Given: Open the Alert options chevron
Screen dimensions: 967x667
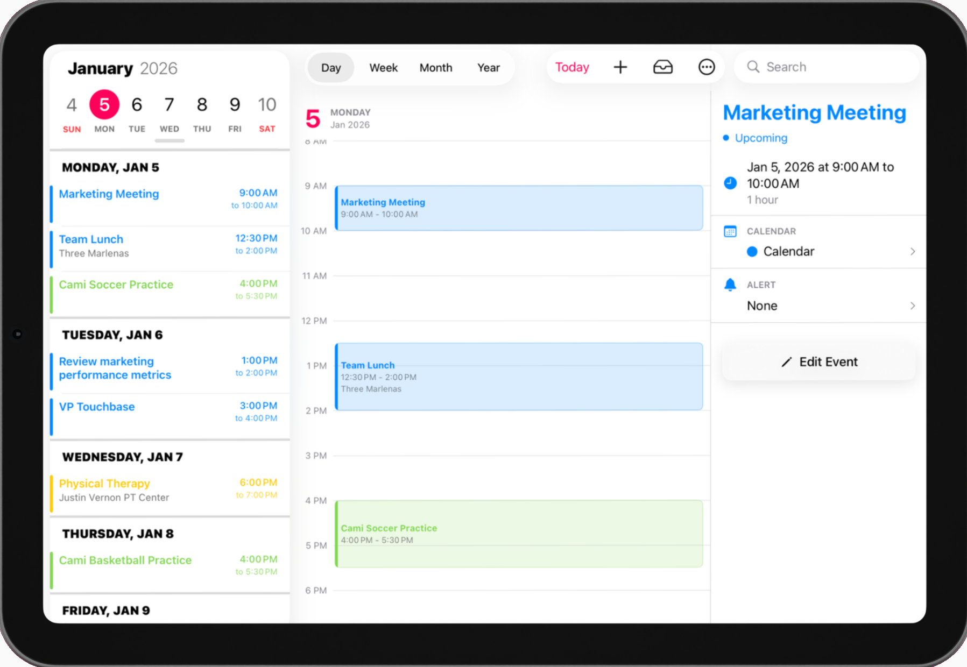Looking at the screenshot, I should [913, 306].
